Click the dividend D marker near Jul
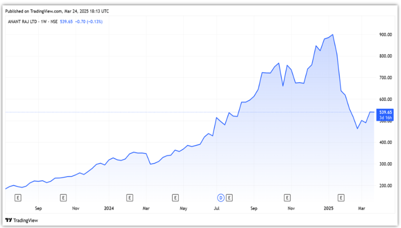 click(221, 197)
